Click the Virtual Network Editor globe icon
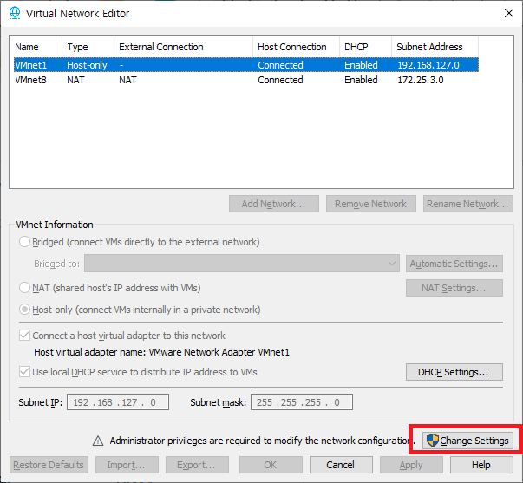This screenshot has height=483, width=523. tap(15, 13)
